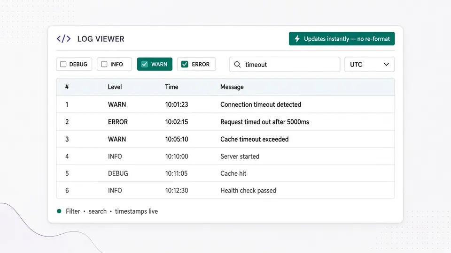Select Connection timeout detected message
This screenshot has width=451, height=253.
point(261,104)
